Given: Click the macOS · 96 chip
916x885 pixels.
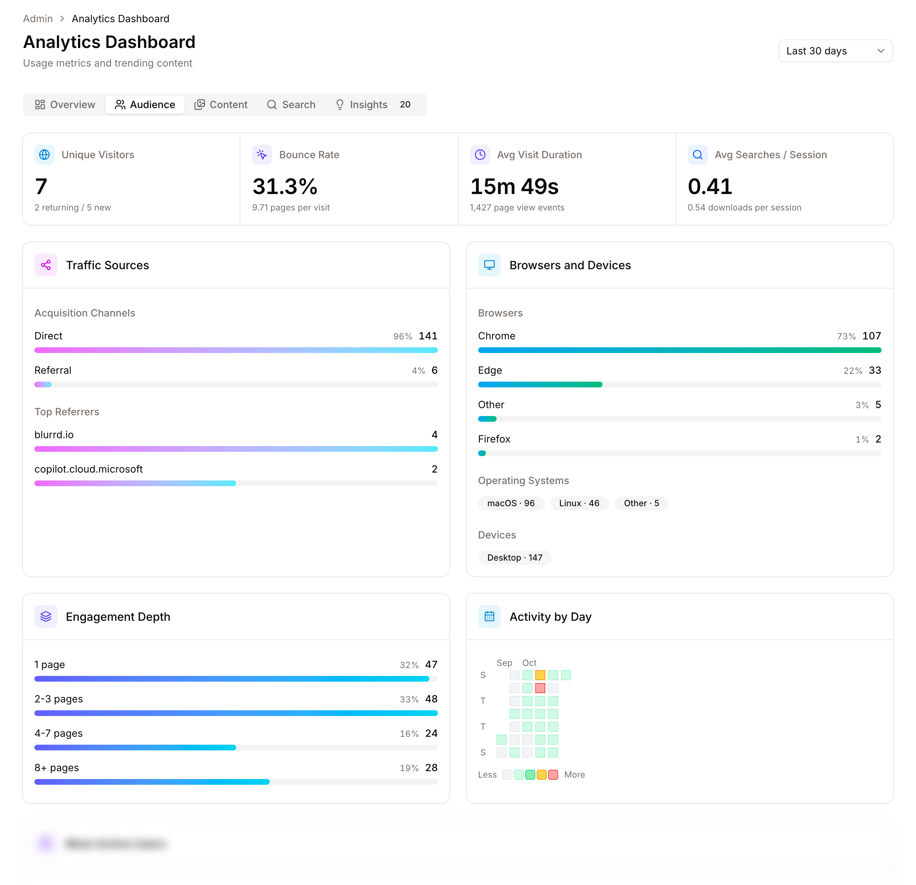Looking at the screenshot, I should pos(511,503).
